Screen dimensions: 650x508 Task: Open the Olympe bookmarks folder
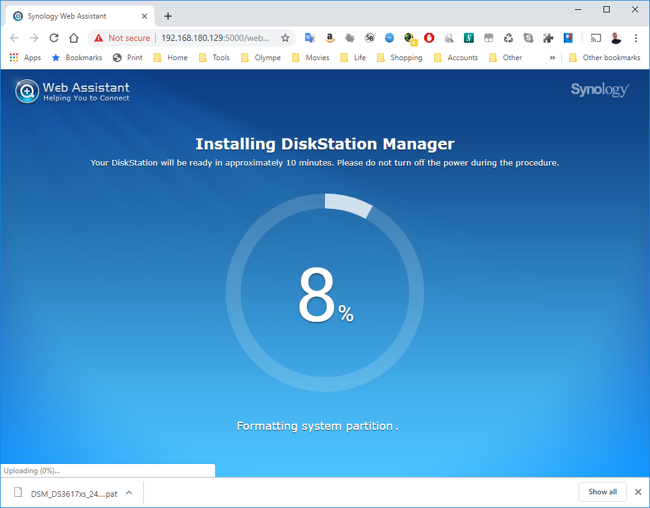[x=260, y=58]
